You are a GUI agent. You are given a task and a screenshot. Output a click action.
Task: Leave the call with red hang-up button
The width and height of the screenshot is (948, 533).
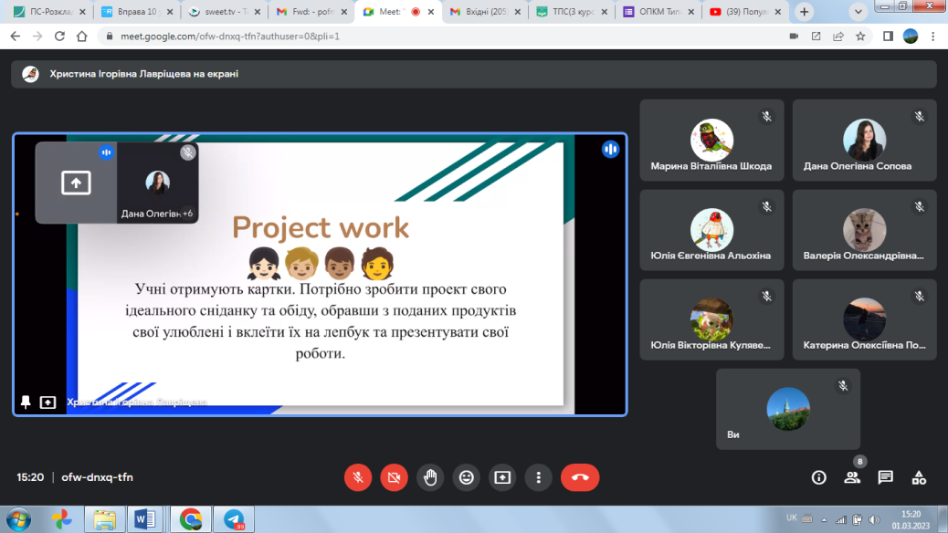pyautogui.click(x=580, y=477)
